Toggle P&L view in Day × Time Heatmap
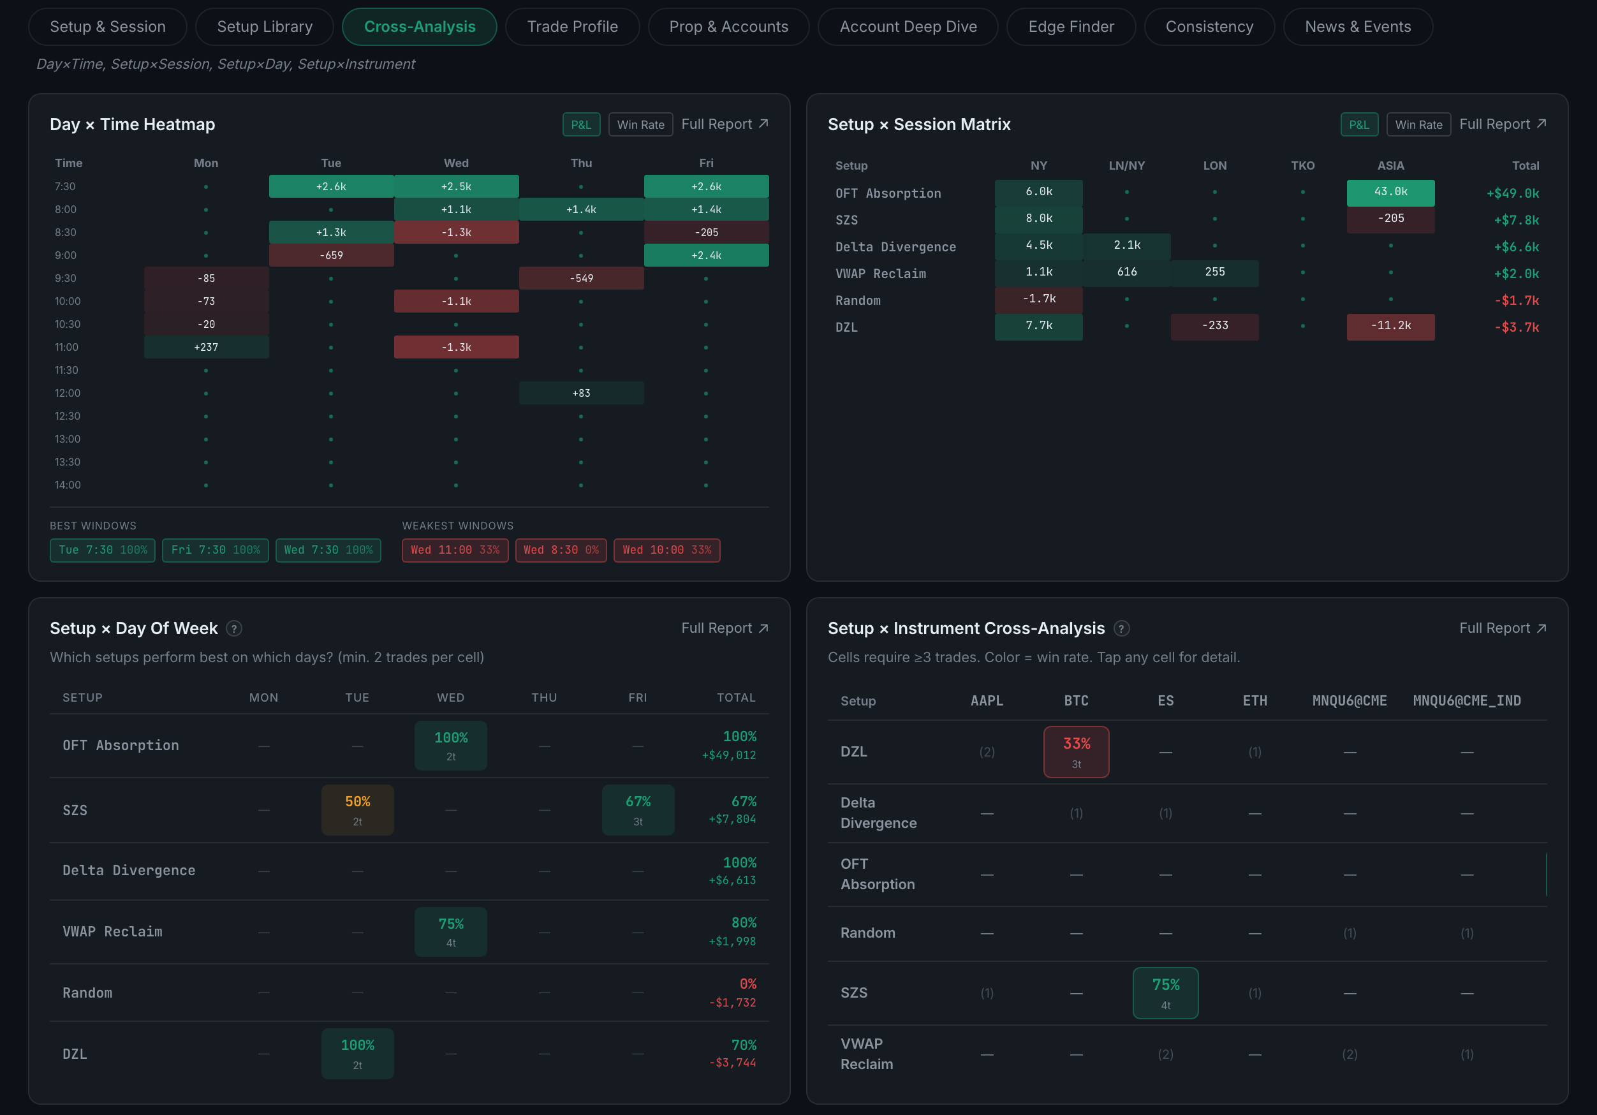Screen dimensions: 1597x1115 (x=581, y=124)
